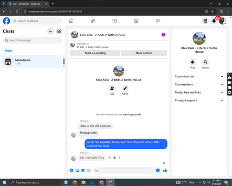Screen dimensions: 232x186
Task: Choose a GIF in composer
Action: click(x=89, y=171)
